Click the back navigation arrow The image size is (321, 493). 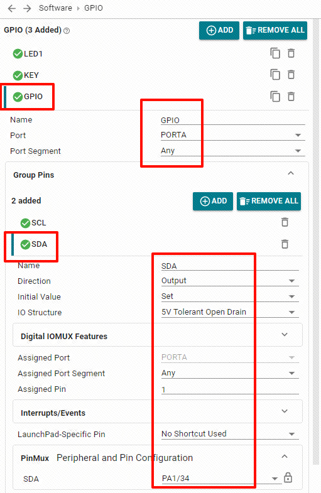pos(12,8)
